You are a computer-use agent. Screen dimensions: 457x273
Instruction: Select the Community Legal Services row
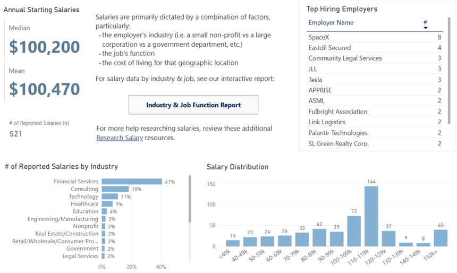pos(375,58)
